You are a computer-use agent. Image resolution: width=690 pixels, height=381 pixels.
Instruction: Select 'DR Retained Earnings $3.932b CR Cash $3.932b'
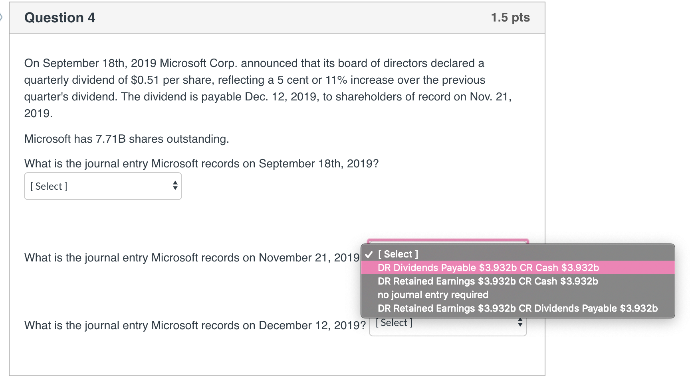tap(487, 281)
